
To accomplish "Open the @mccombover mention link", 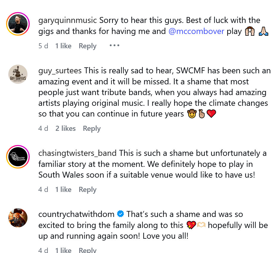I will click(x=196, y=31).
